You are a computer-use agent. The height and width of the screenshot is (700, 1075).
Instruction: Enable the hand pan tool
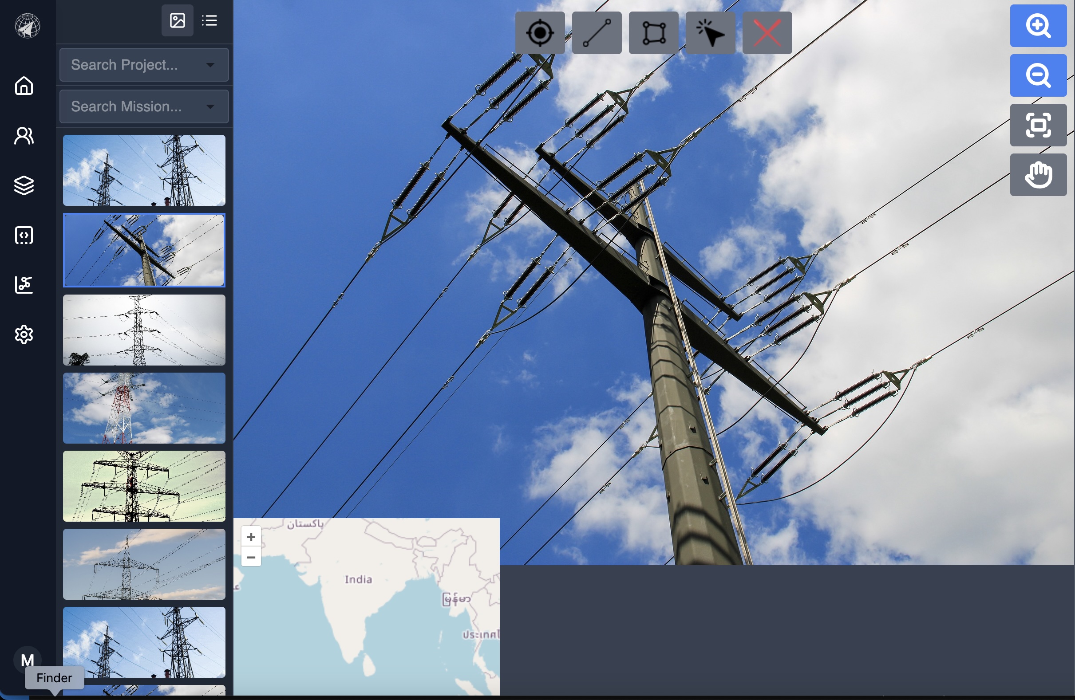coord(1038,175)
